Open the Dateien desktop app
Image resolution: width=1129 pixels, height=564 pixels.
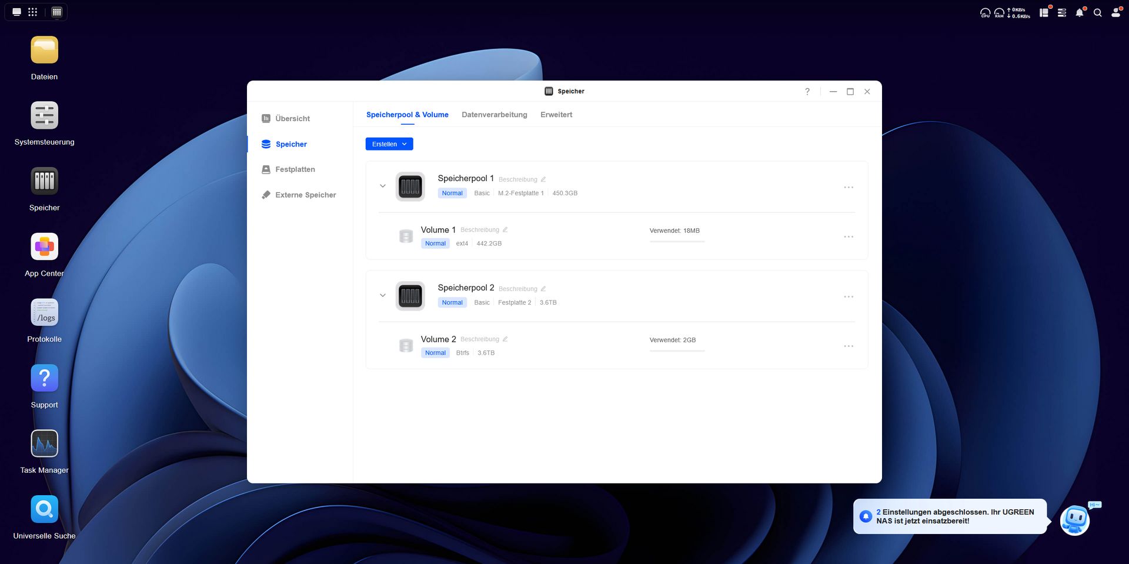44,50
